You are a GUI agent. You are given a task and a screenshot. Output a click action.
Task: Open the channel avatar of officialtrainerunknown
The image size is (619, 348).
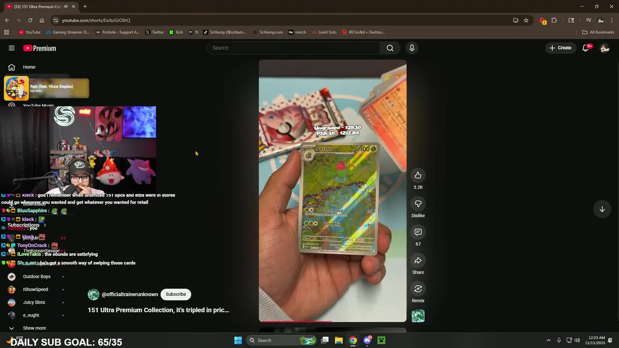[x=93, y=294]
